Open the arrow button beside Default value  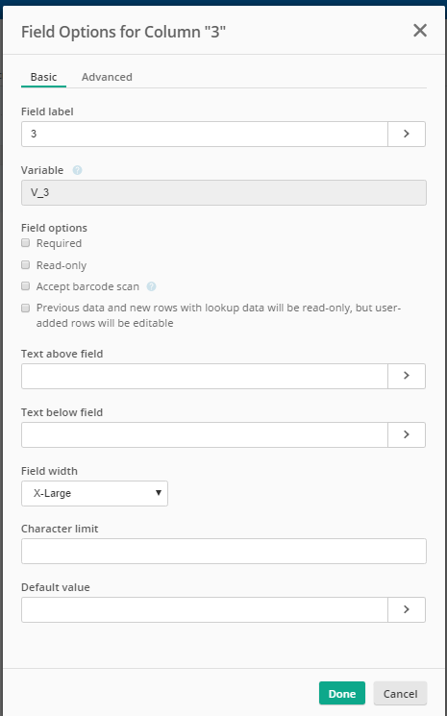point(407,609)
